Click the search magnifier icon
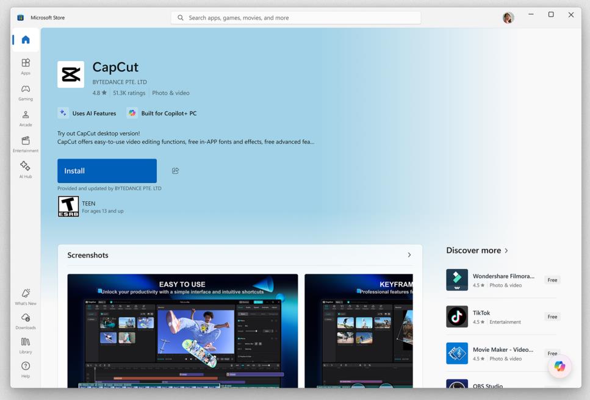This screenshot has width=590, height=400. coord(181,18)
